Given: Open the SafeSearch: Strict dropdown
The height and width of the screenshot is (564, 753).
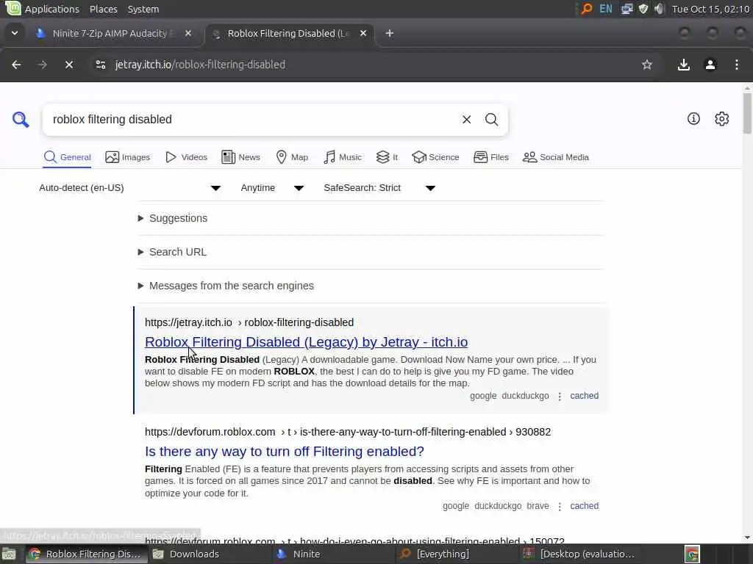Looking at the screenshot, I should (x=379, y=188).
